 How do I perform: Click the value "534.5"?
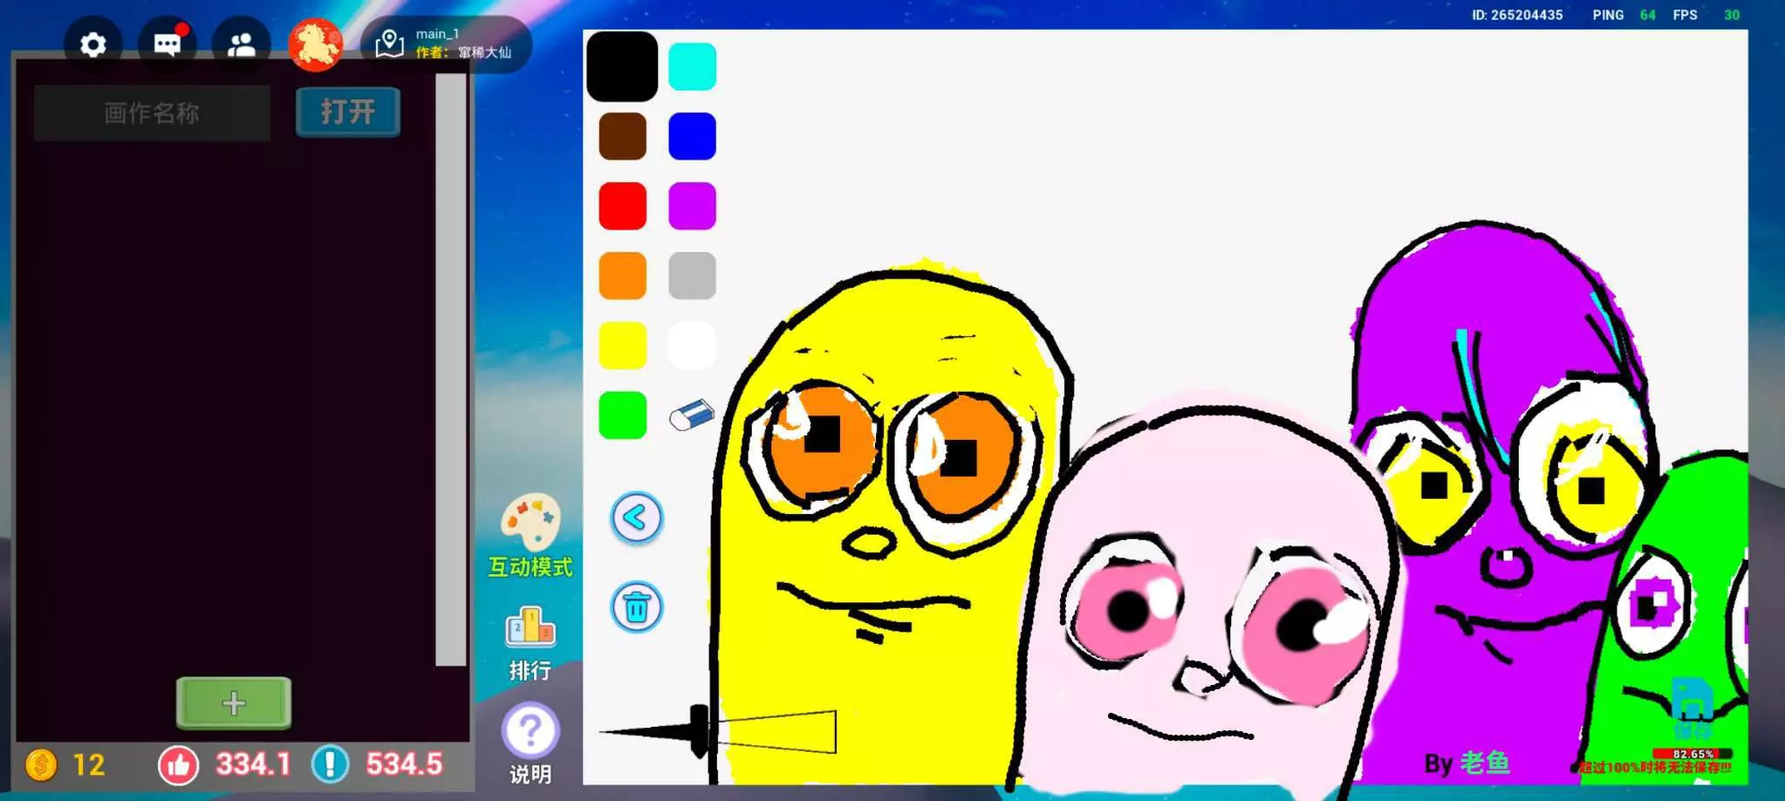[x=404, y=764]
